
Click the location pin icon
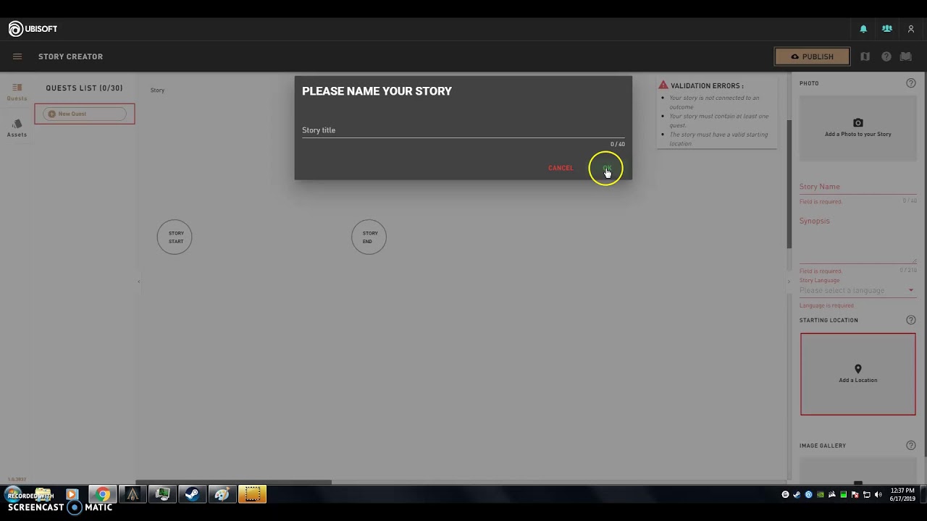tap(858, 369)
